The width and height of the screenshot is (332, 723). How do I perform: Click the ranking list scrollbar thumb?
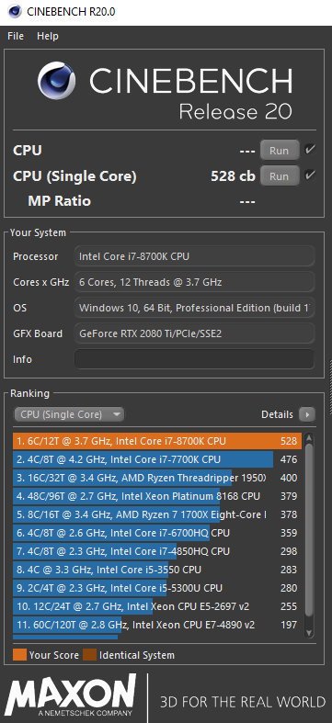pos(309,529)
